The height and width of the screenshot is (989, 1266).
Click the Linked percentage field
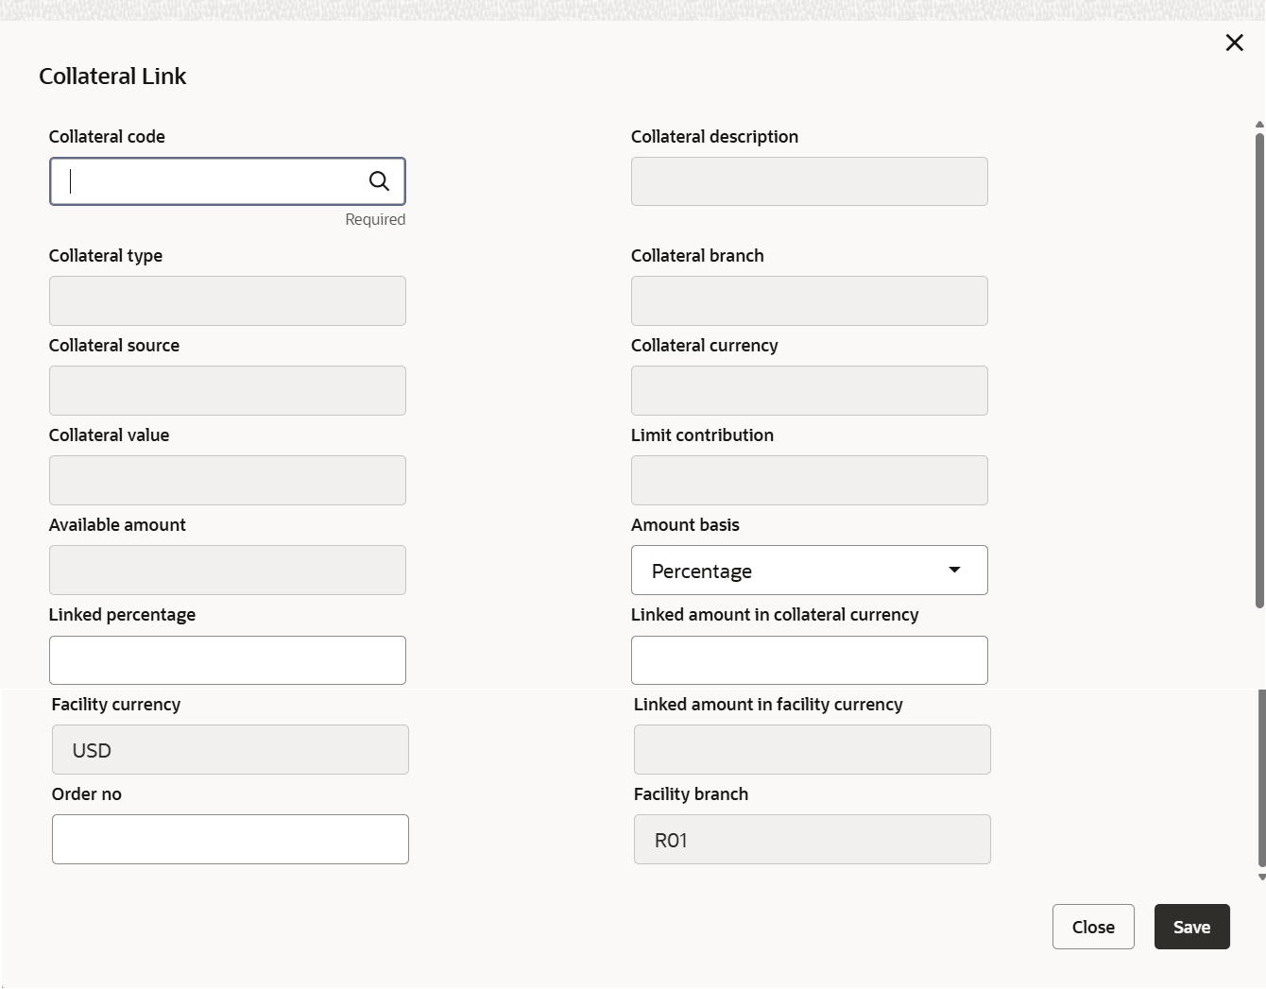pos(228,660)
